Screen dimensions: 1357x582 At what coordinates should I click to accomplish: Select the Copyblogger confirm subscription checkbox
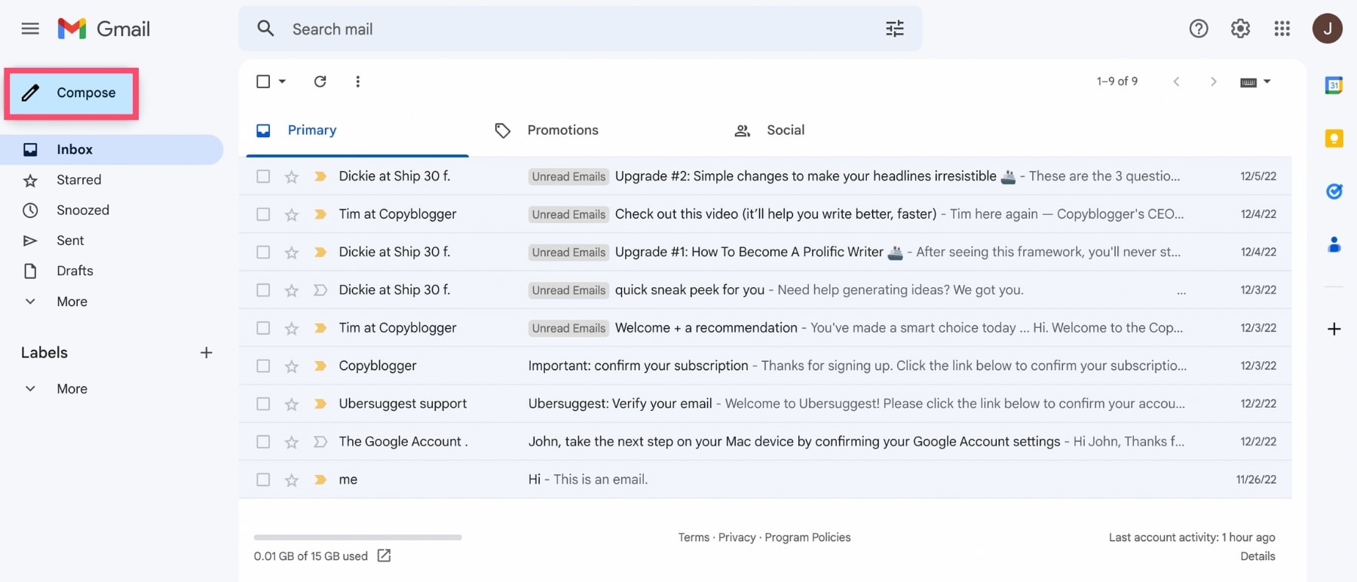tap(263, 366)
